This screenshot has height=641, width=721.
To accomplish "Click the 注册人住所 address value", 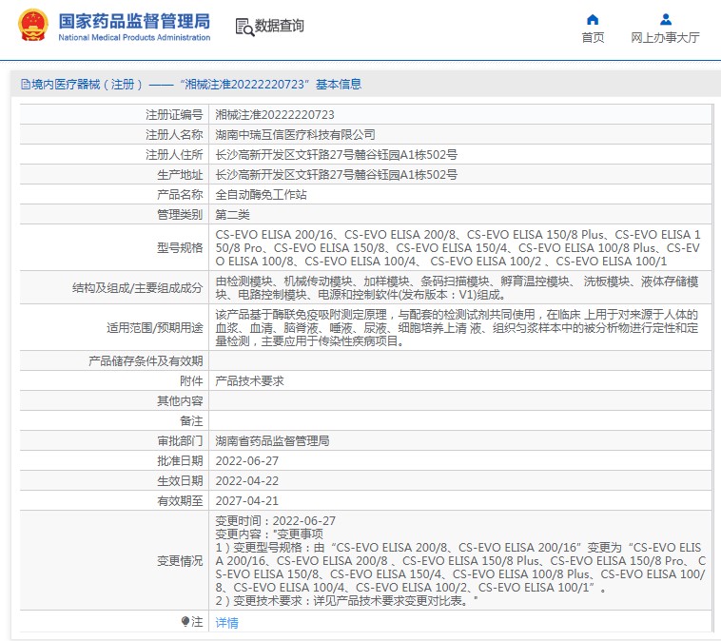I will tap(336, 154).
